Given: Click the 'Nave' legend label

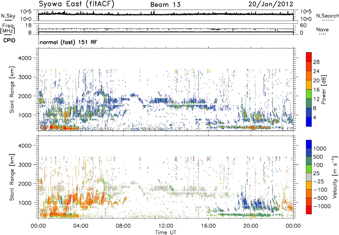Looking at the screenshot, I should tap(322, 29).
